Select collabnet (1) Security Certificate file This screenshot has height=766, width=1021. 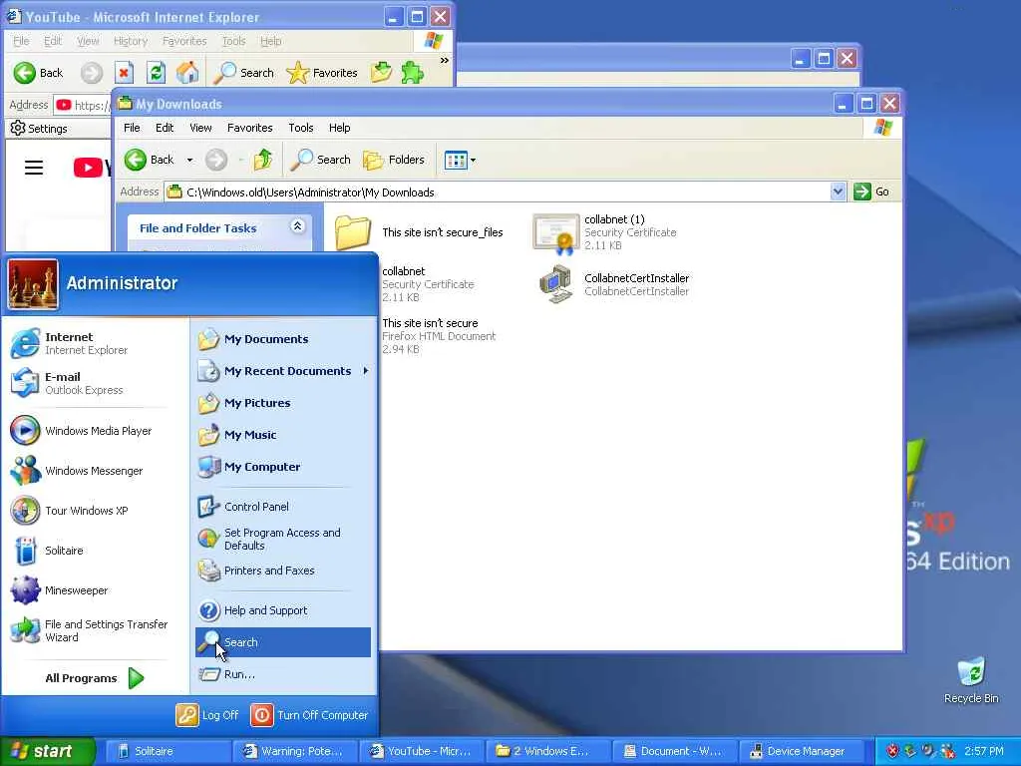(x=605, y=232)
